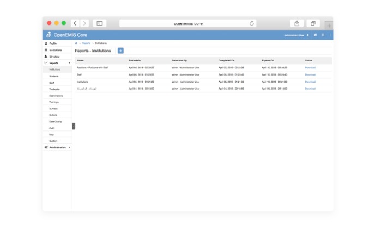The image size is (376, 250).
Task: Download the Positions with Staff report
Action: [310, 68]
